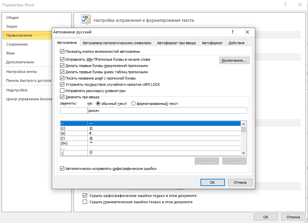This screenshot has width=308, height=223.
Task: Close the Автозамена: русский dialog
Action: [247, 32]
